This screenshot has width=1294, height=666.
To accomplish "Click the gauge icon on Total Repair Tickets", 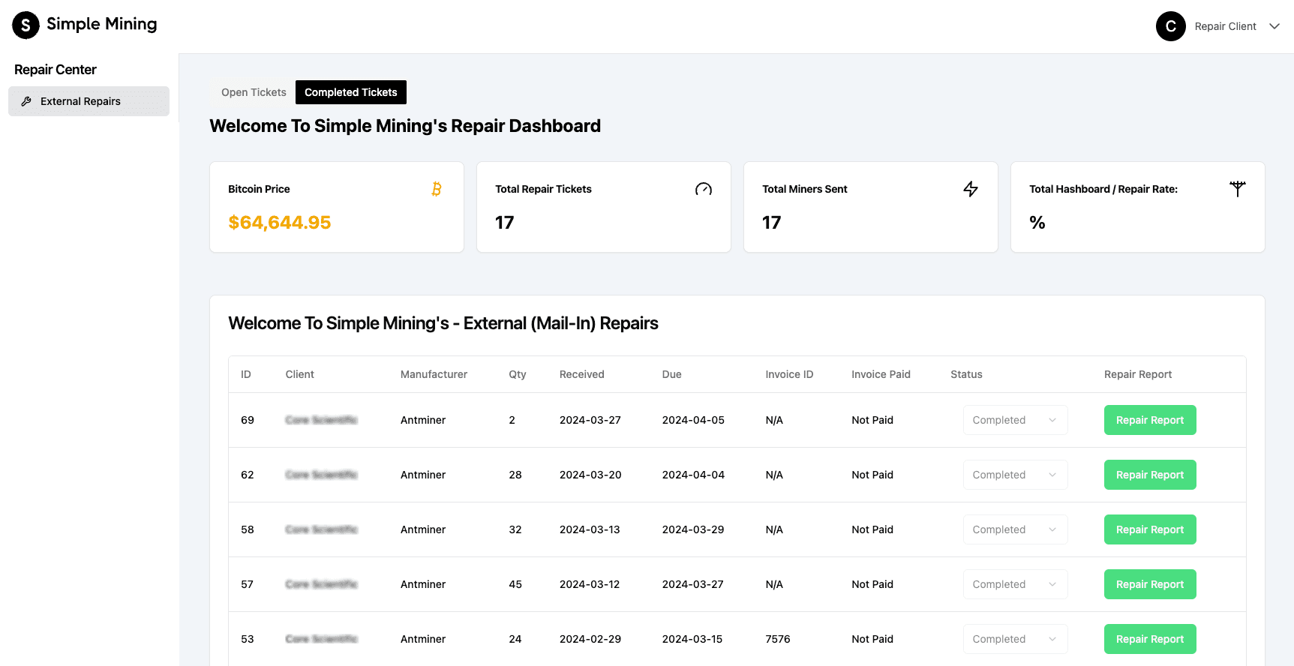I will tap(704, 189).
